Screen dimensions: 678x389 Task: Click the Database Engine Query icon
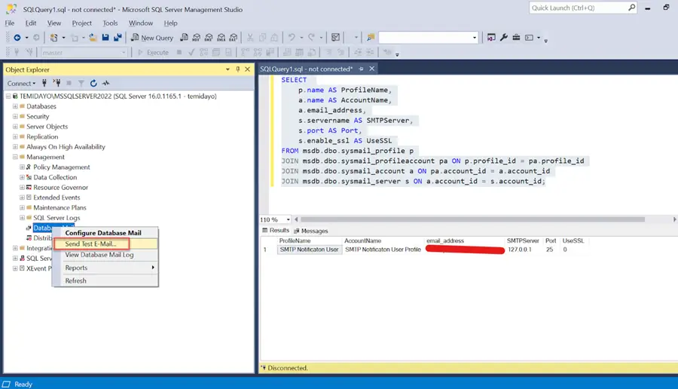[x=185, y=38]
